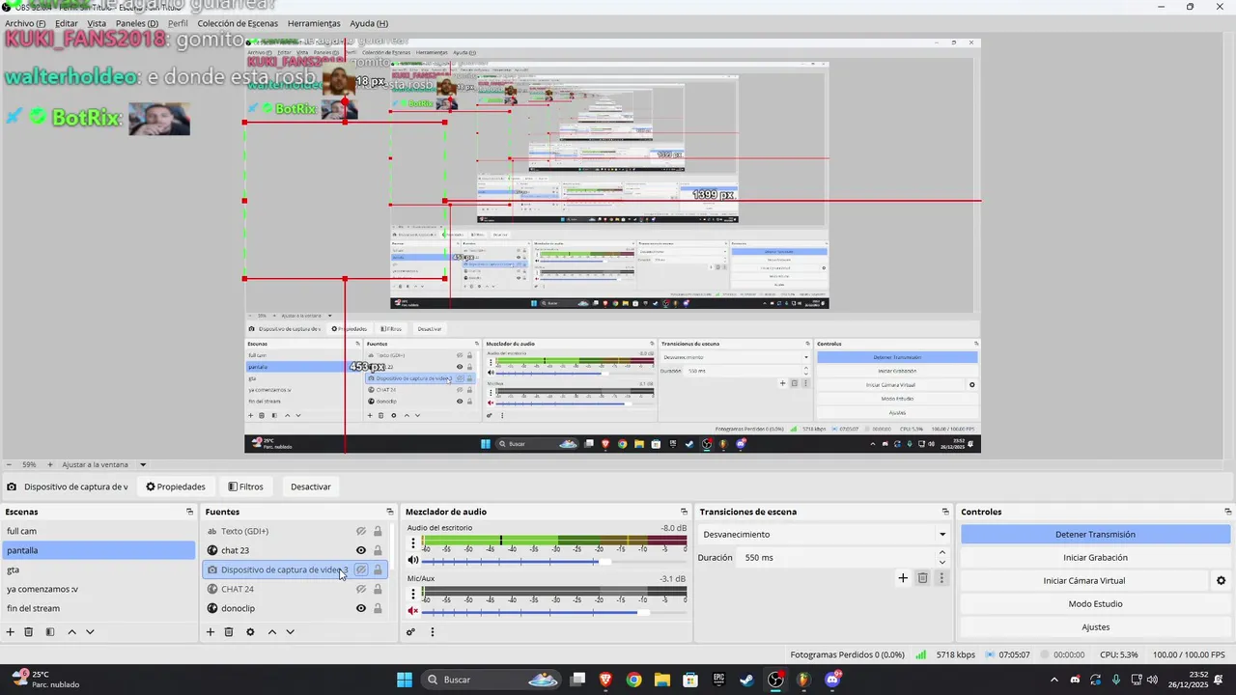This screenshot has height=695, width=1236.
Task: Move the selected scene down
Action: (x=90, y=632)
